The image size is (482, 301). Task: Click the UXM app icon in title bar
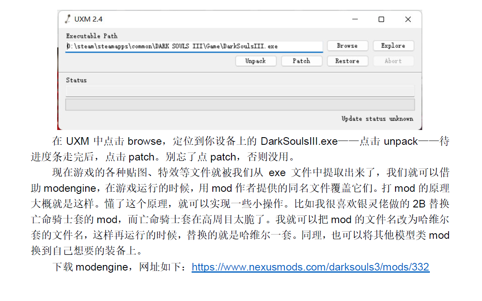point(68,19)
